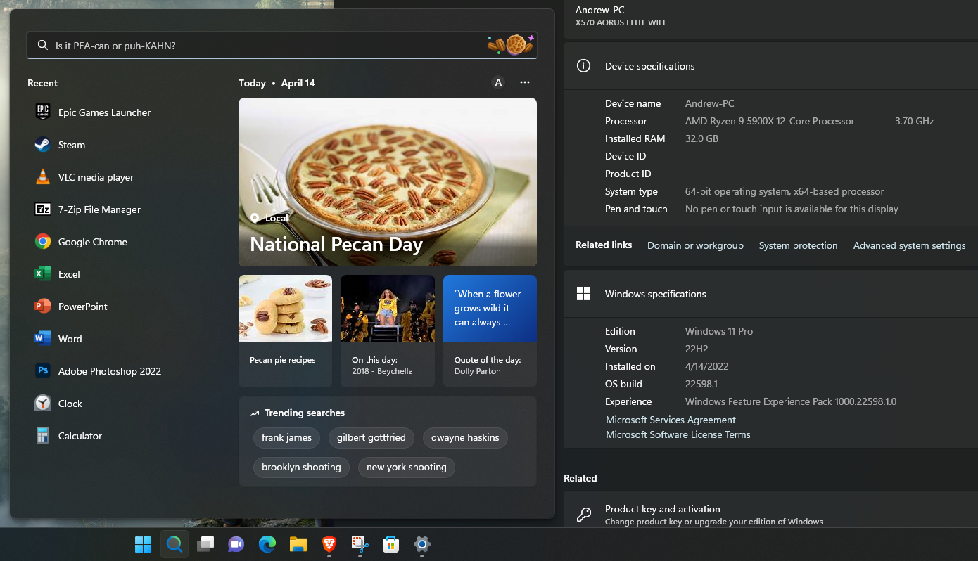Image resolution: width=978 pixels, height=561 pixels.
Task: Open Microsoft Services Agreement link
Action: tap(671, 420)
